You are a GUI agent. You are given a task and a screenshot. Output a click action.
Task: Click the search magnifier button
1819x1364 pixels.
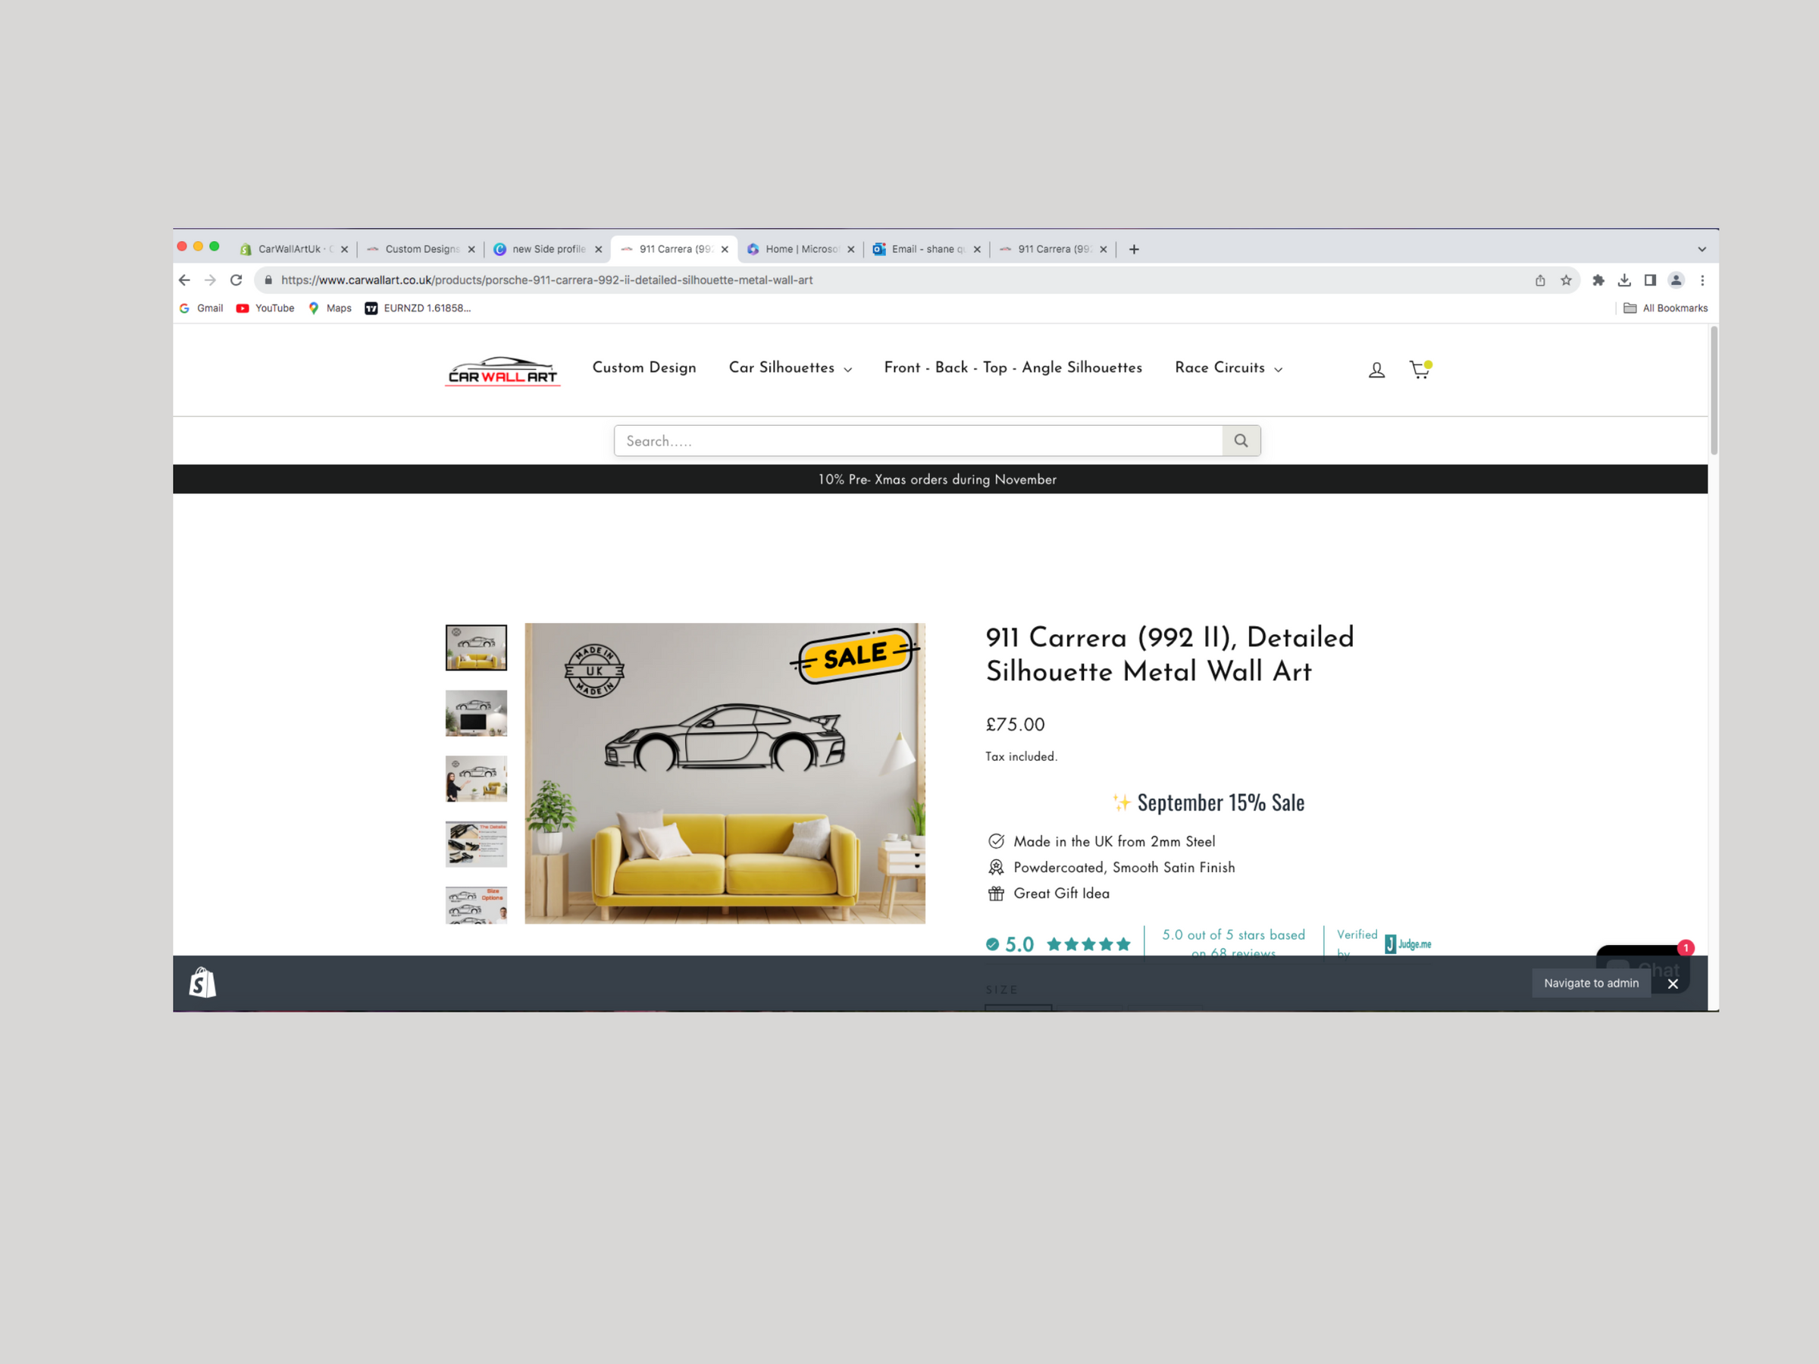click(x=1240, y=441)
